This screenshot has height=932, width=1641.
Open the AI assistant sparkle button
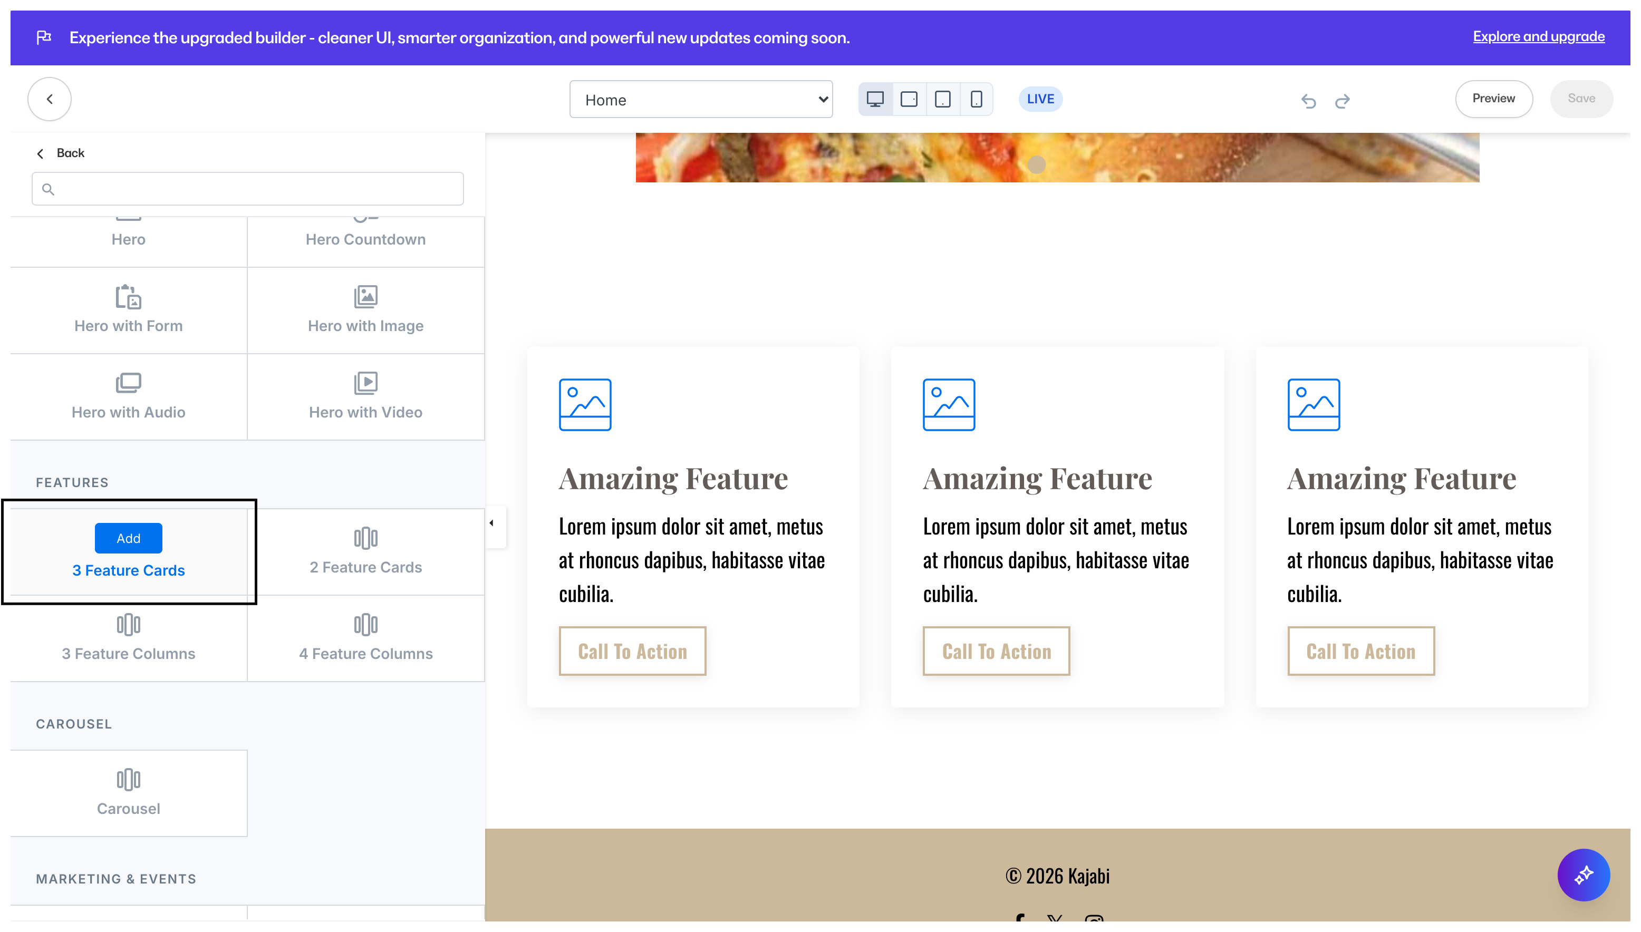(1583, 875)
